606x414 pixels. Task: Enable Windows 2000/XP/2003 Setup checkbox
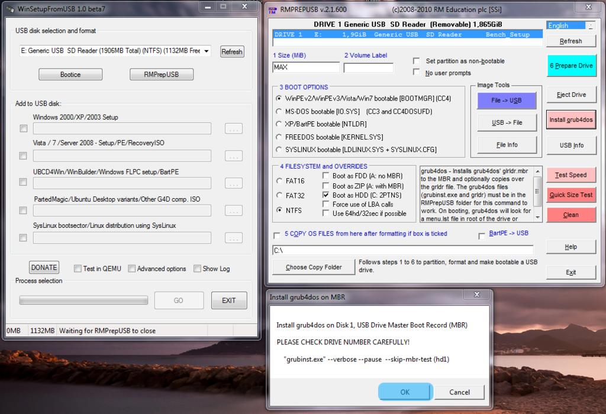pyautogui.click(x=24, y=128)
